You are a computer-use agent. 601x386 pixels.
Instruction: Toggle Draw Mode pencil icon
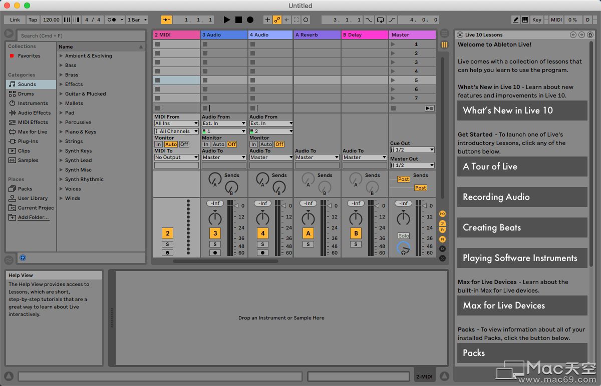click(516, 20)
